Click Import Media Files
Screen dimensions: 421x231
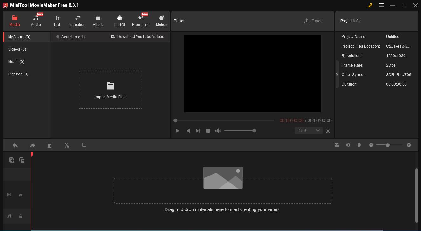(x=110, y=90)
